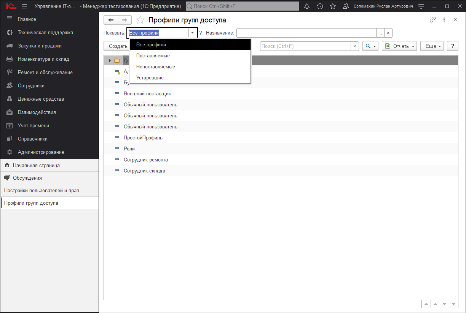Expand the Еще menu button
The height and width of the screenshot is (313, 466).
(432, 46)
